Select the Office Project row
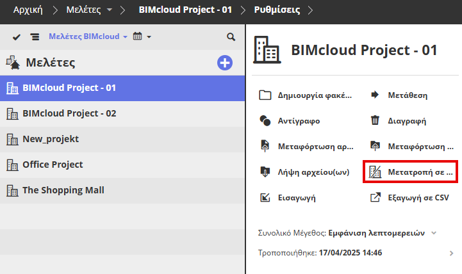Screen dimensions: 462x274 (x=122, y=165)
